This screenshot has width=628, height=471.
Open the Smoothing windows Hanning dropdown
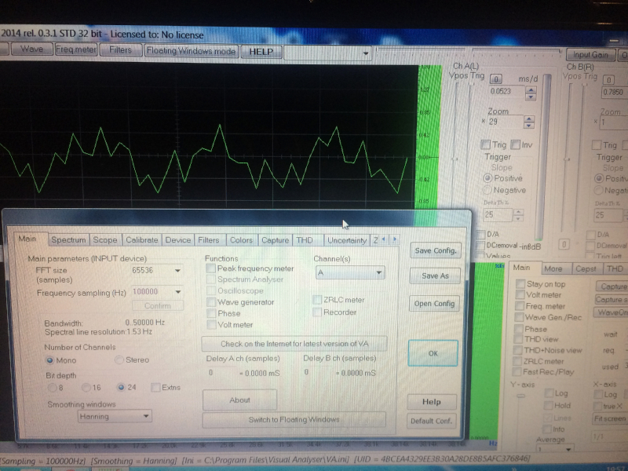click(115, 417)
